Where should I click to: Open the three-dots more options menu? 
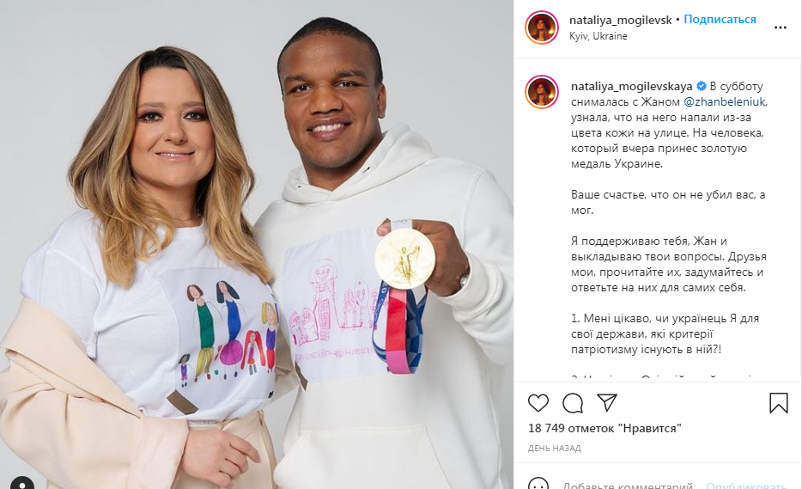pos(780,28)
